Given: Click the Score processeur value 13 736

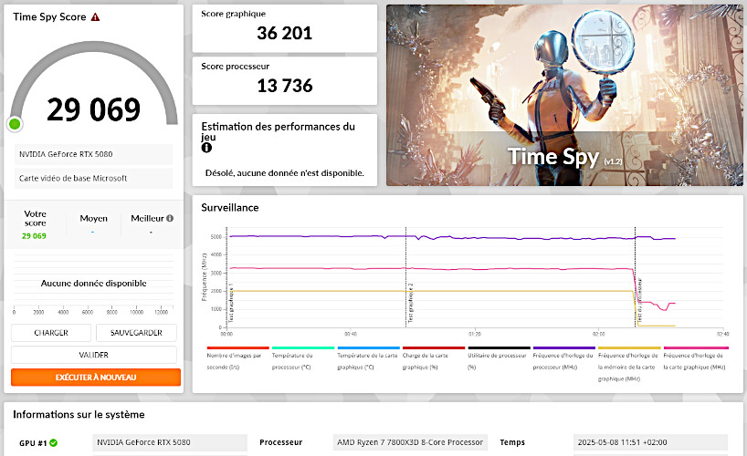Looking at the screenshot, I should click(284, 86).
